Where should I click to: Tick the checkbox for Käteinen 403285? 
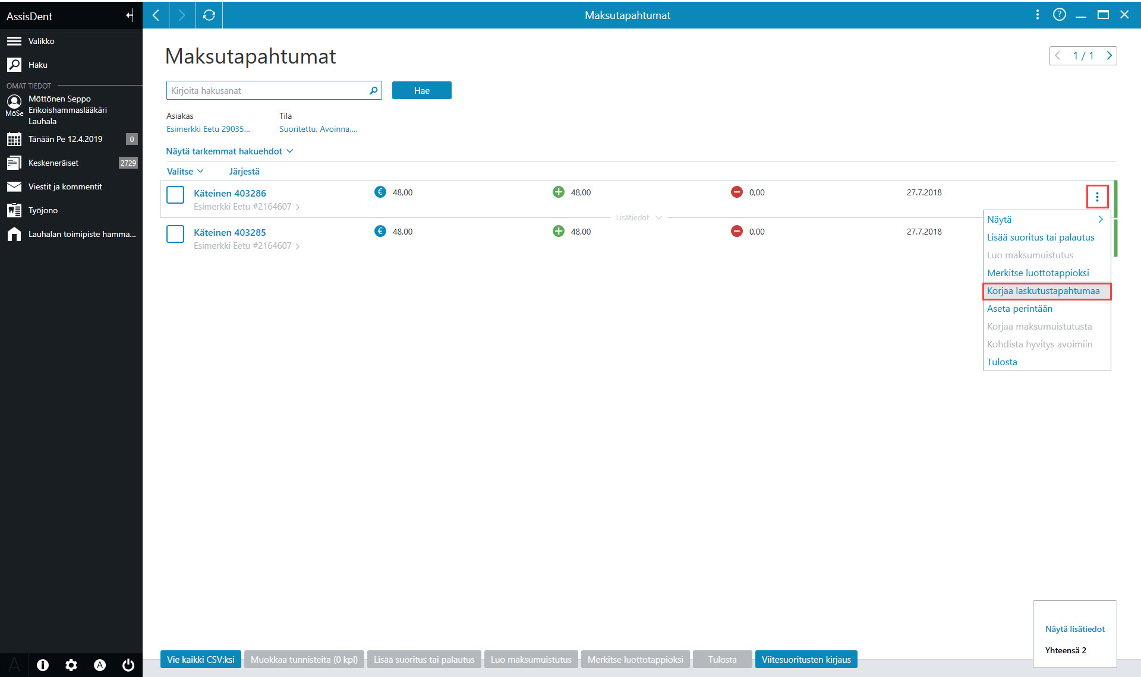pos(175,234)
